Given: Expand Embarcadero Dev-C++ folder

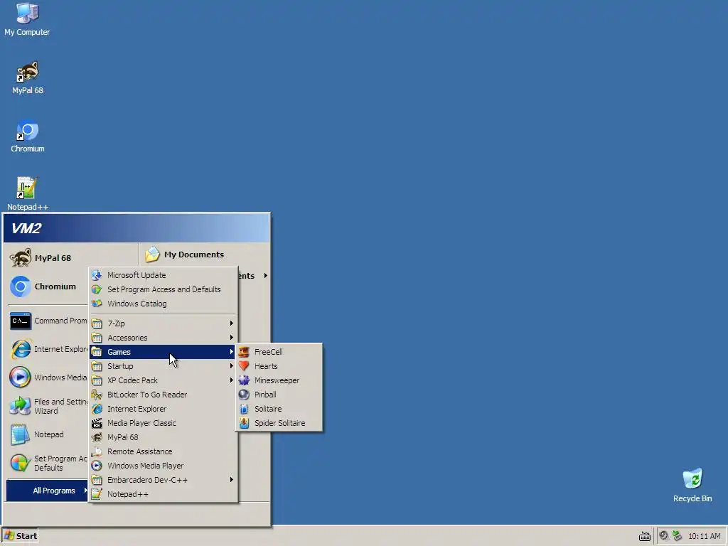Looking at the screenshot, I should click(x=164, y=480).
